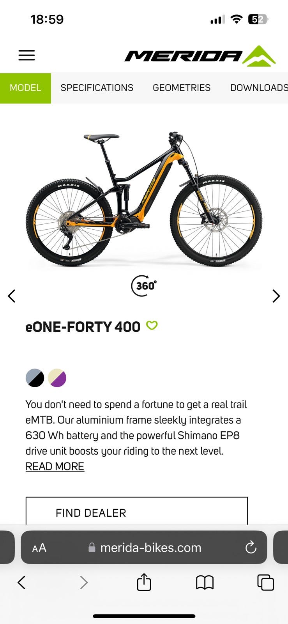288x624 pixels.
Task: Add eONE-FORTY 400 to favorites heart
Action: click(x=152, y=325)
